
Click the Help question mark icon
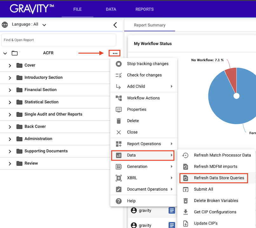(x=119, y=201)
